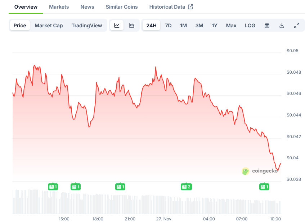Open Historical Data external link icon
305x224 pixels.
tap(190, 7)
